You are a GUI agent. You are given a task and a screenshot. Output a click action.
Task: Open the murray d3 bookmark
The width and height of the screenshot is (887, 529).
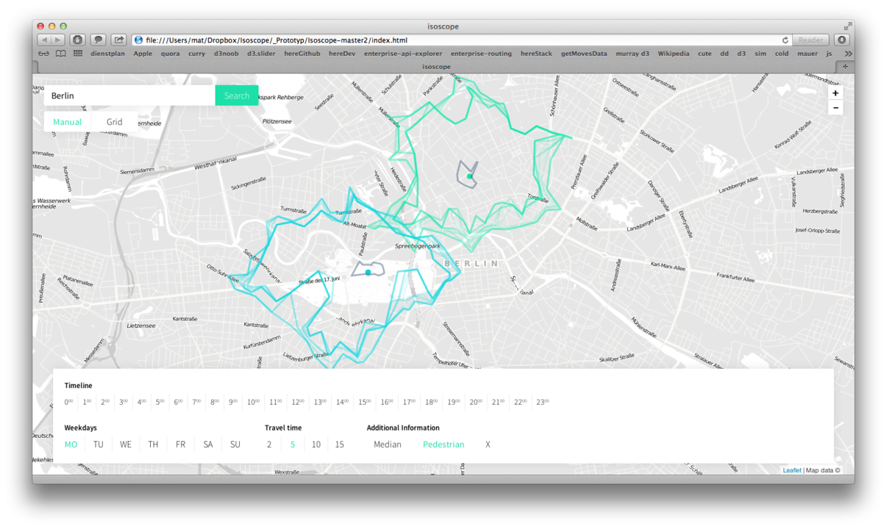[x=633, y=54]
